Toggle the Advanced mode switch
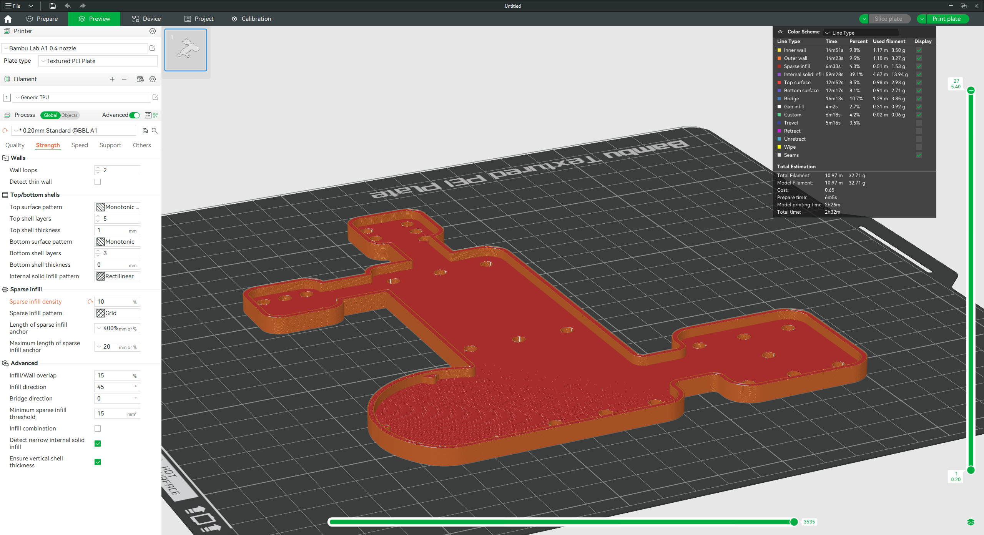The image size is (984, 535). [135, 115]
